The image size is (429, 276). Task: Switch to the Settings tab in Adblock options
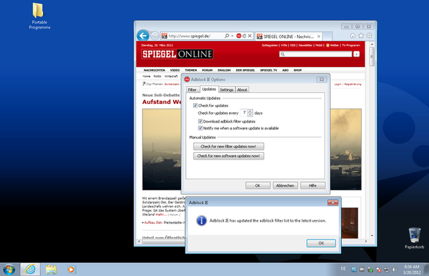[x=226, y=90]
